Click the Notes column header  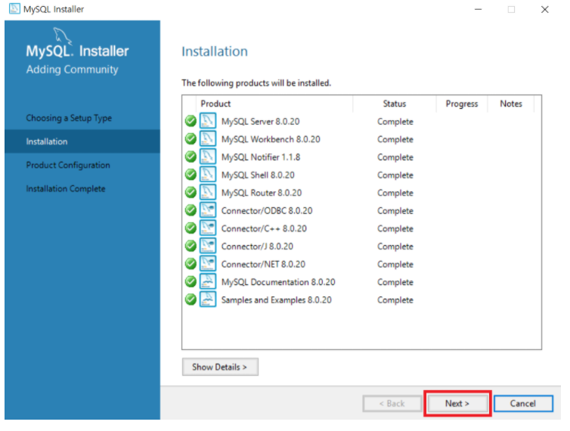(511, 104)
